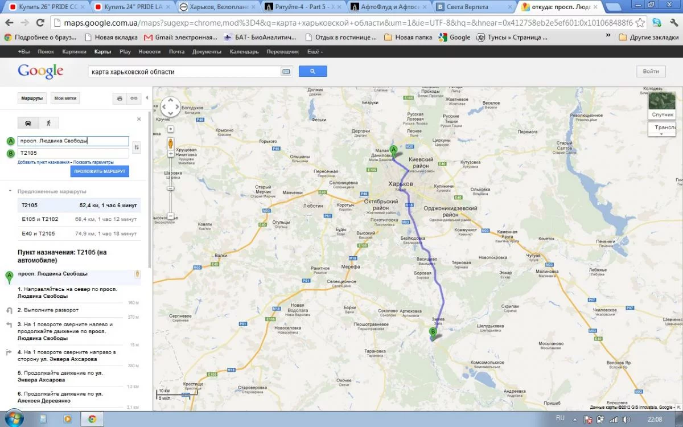
Task: Click marker A on the map
Action: tap(393, 150)
